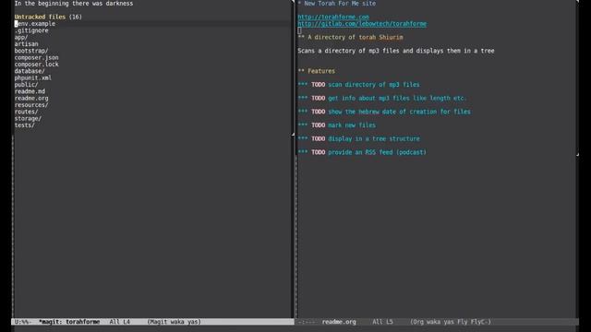
Task: Click the 'display in a tree structure' TODO
Action: click(358, 139)
